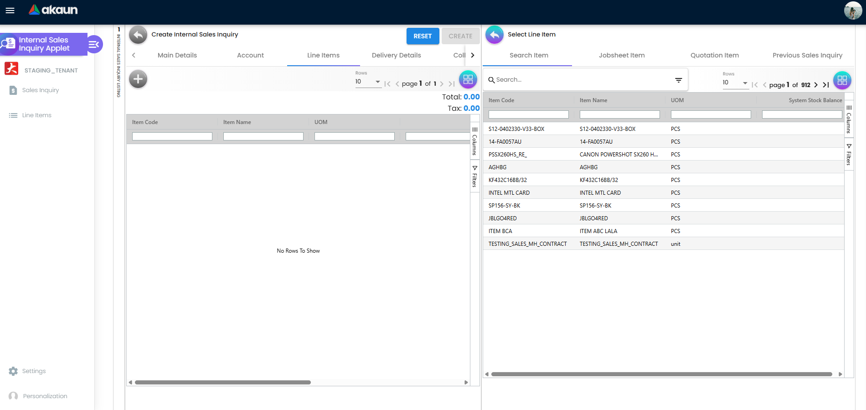Open the user profile avatar
This screenshot has height=410, width=866.
853,10
